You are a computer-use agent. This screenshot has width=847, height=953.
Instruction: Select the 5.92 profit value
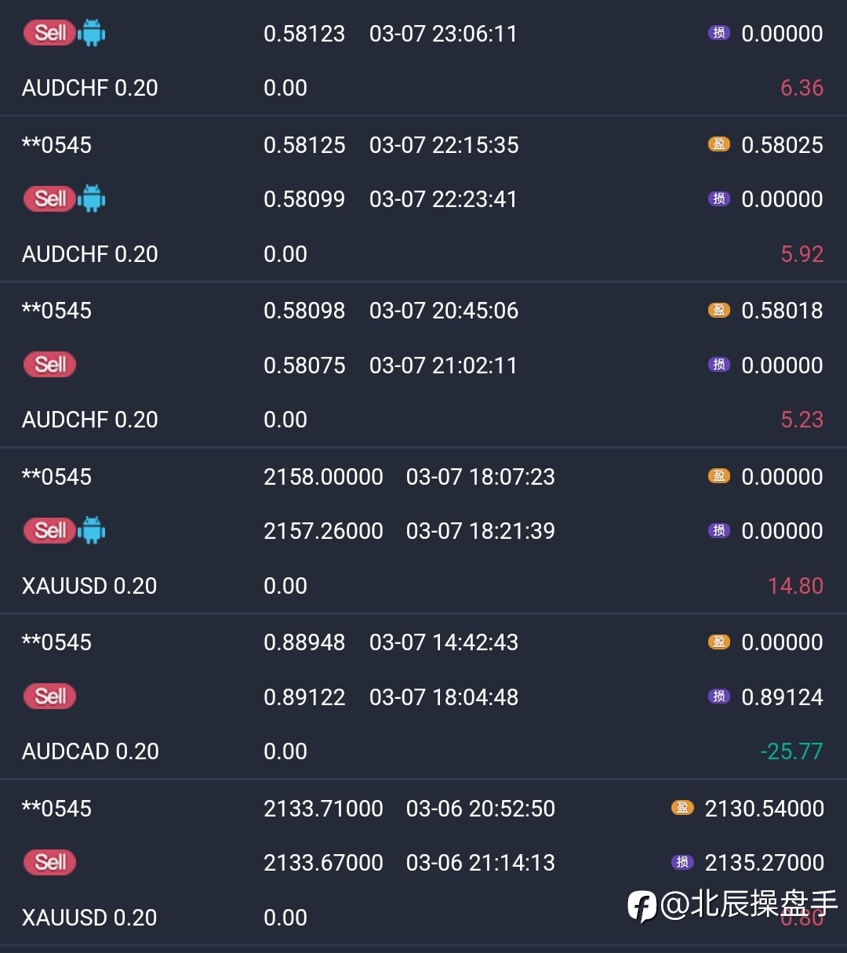802,254
